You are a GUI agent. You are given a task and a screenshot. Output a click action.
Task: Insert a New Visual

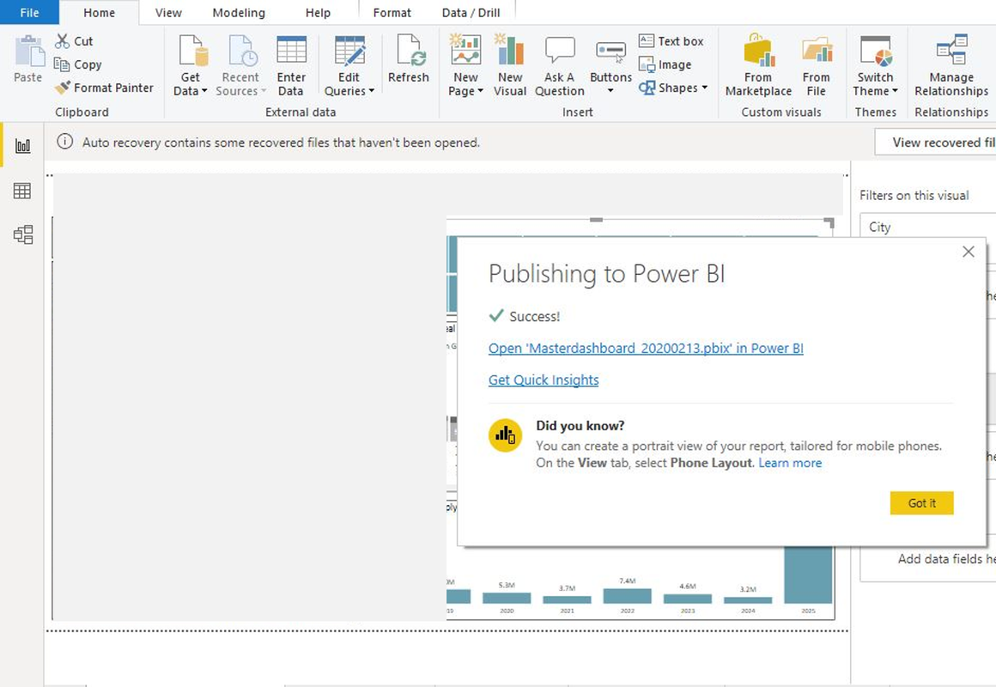tap(510, 65)
